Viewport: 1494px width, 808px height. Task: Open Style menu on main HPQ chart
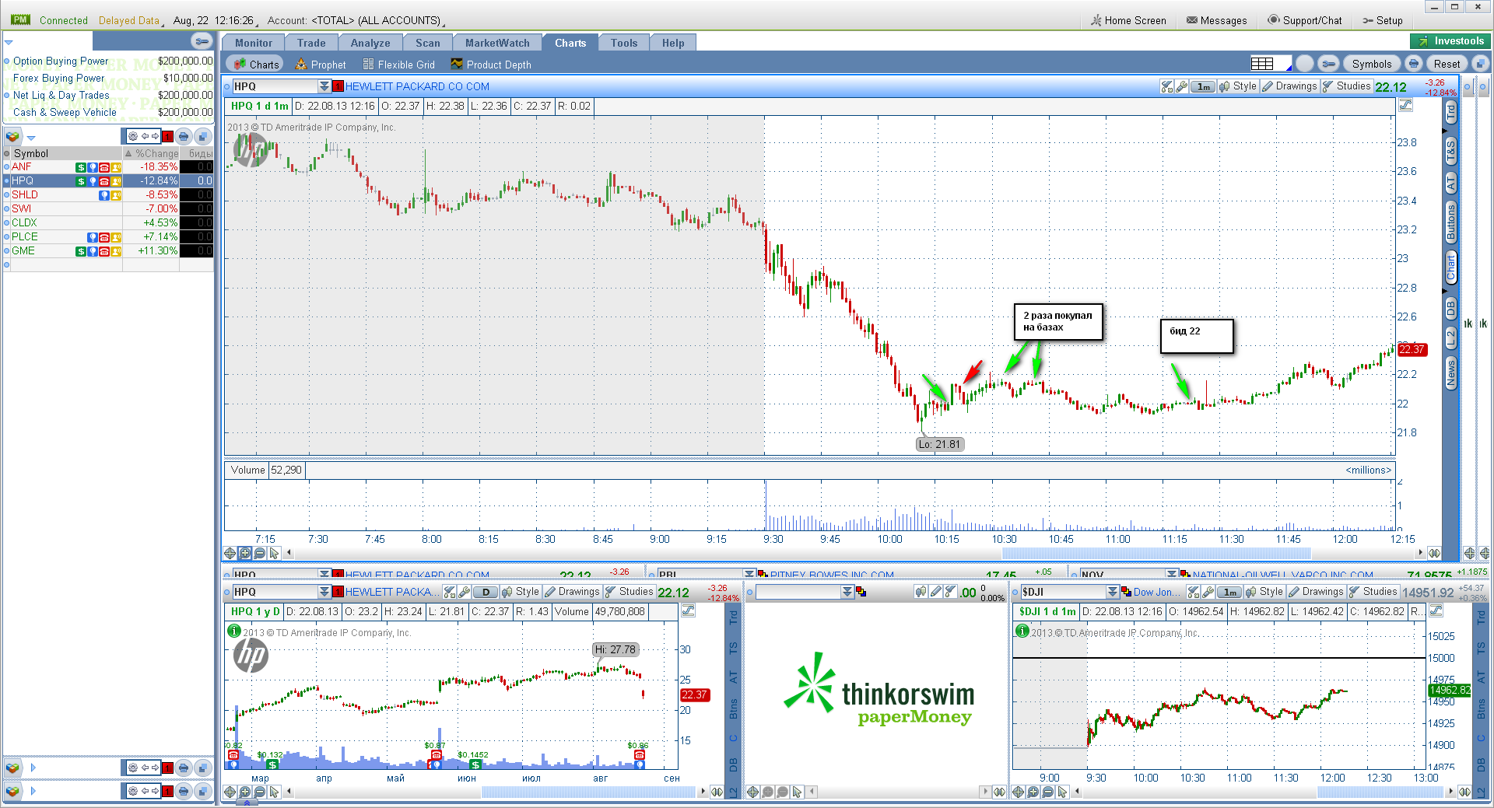(x=1239, y=86)
